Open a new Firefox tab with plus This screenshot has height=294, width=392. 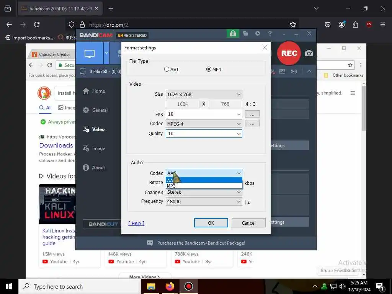[x=111, y=9]
